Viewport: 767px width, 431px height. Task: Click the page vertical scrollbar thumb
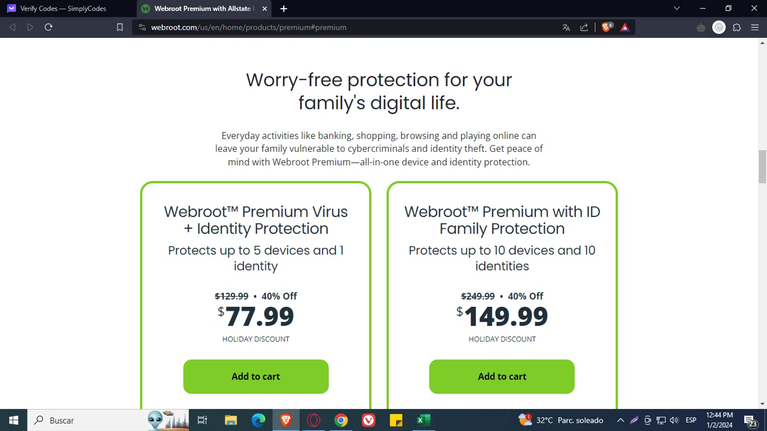pos(762,166)
